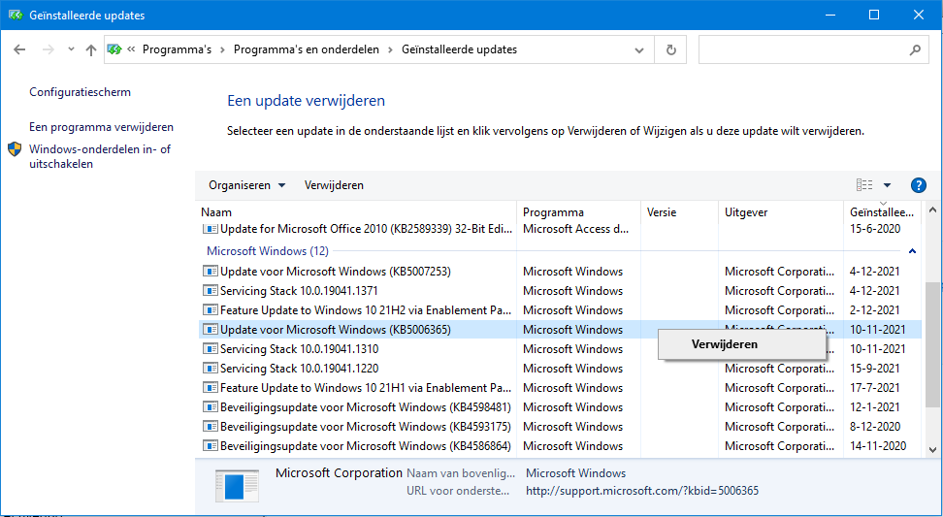The width and height of the screenshot is (943, 517).
Task: Sort by the Uitgever column header
Action: pyautogui.click(x=781, y=212)
